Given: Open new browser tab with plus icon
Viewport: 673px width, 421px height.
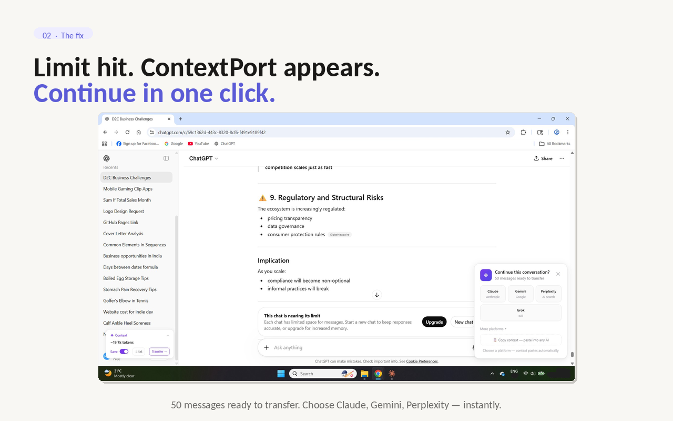Looking at the screenshot, I should (180, 119).
